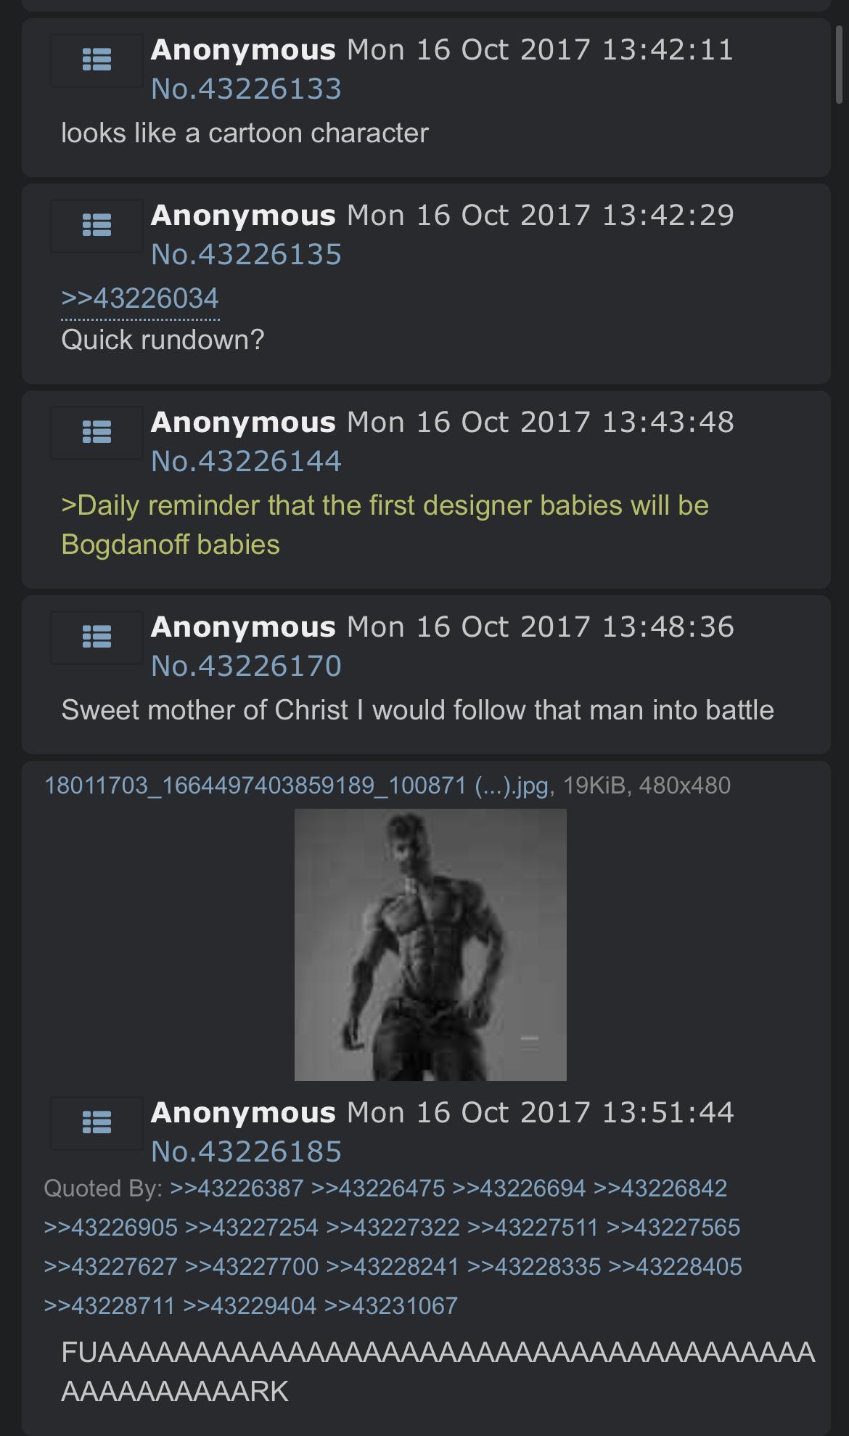Click post number No.43226170
Screen dimensions: 849x1436
point(246,666)
